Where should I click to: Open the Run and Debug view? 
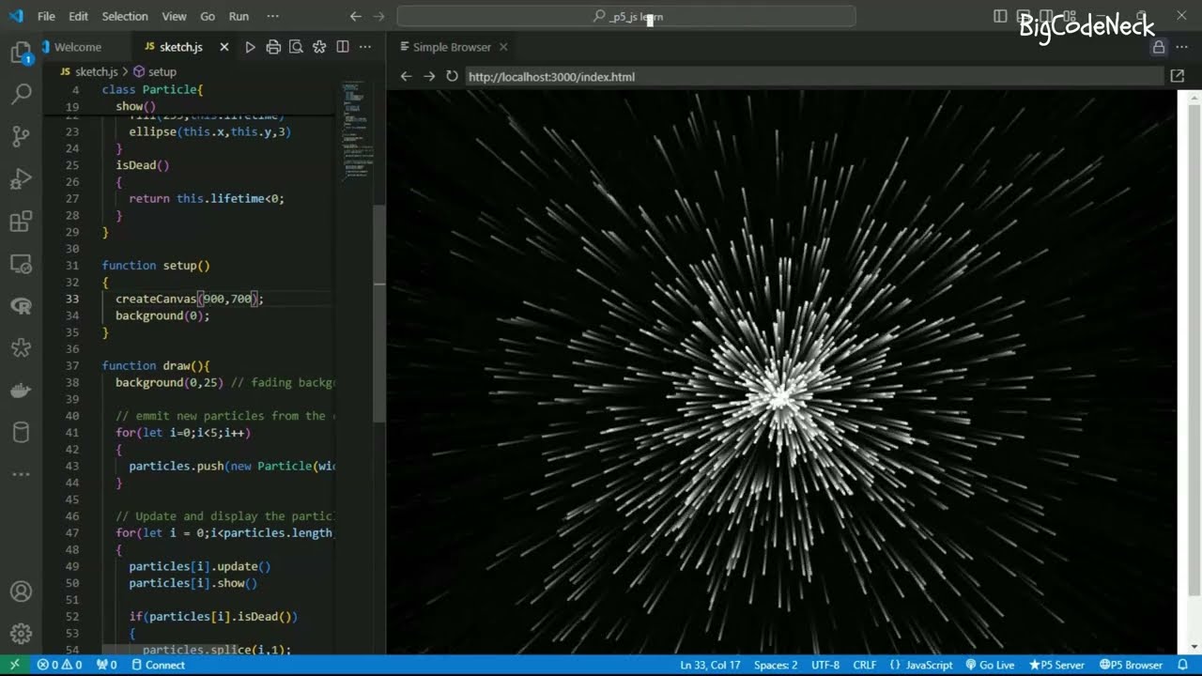tap(21, 179)
